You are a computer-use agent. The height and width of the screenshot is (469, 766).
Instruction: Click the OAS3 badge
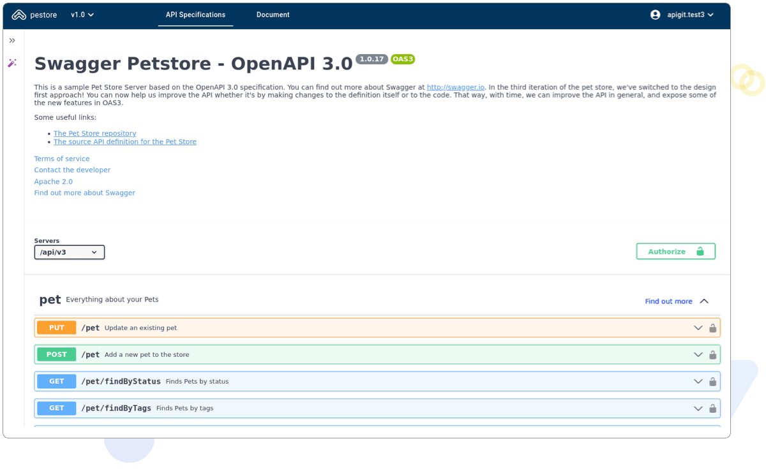tap(403, 59)
